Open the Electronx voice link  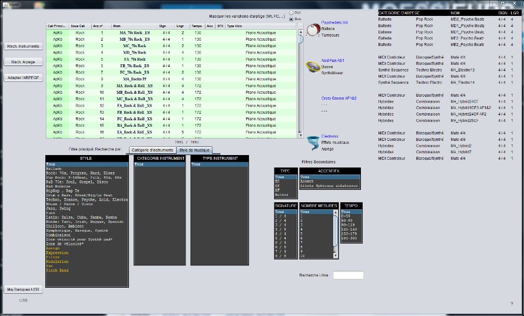pos(330,136)
